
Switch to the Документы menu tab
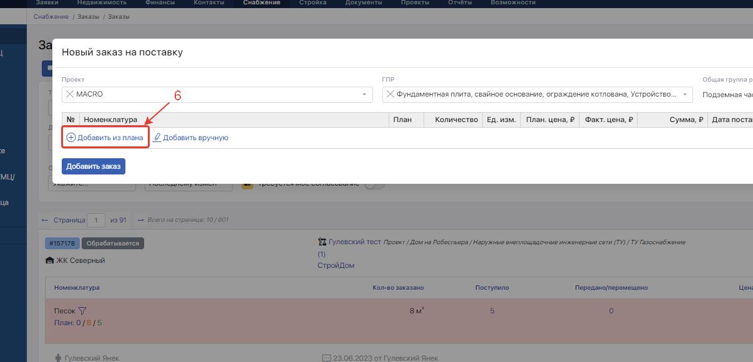click(x=363, y=3)
